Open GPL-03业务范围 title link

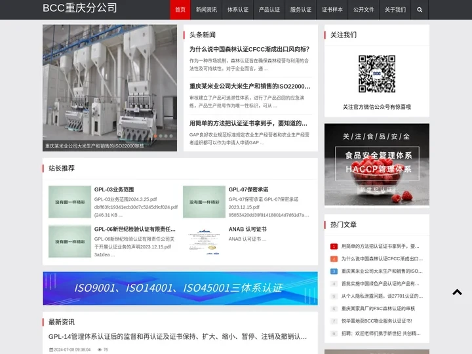pos(114,189)
